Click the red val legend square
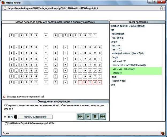Image resolution: width=167 pixels, height=137 pixels. tap(4, 96)
